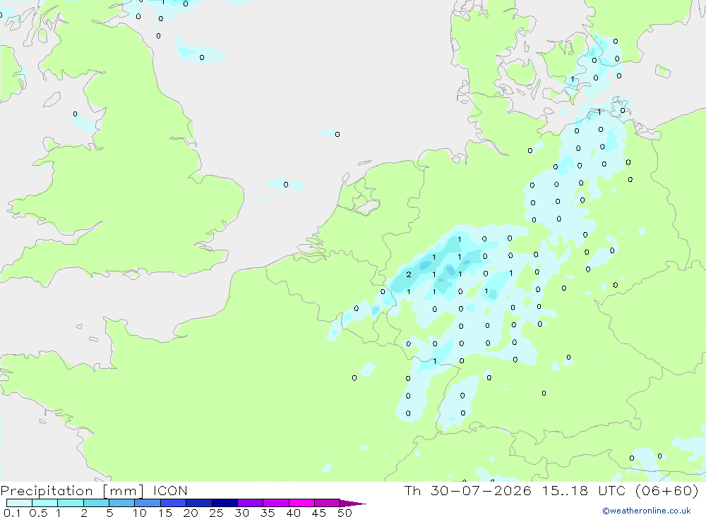Click the 'ICON' model name label

click(170, 490)
